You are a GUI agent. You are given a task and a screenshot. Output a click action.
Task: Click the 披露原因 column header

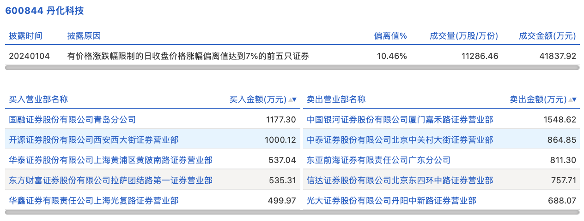click(84, 36)
